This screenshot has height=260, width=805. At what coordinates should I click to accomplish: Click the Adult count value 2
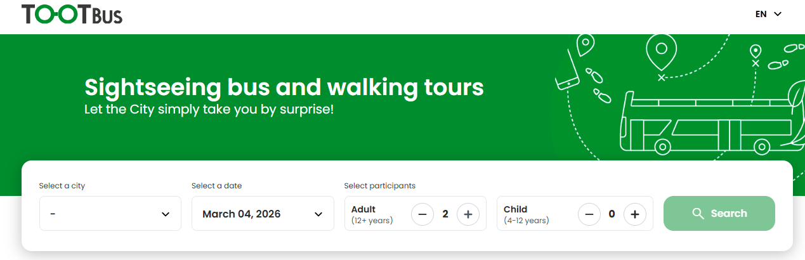445,214
